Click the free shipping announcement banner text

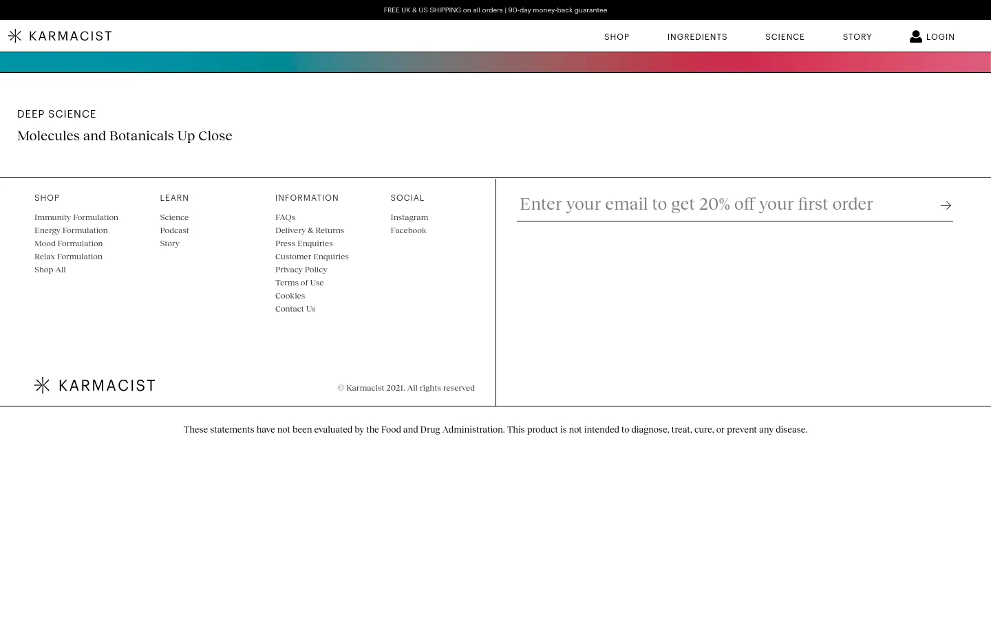coord(495,10)
